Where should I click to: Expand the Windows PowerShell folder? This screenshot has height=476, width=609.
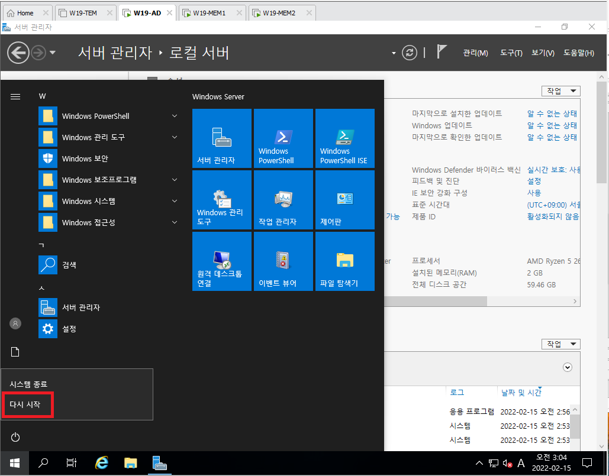click(x=175, y=116)
